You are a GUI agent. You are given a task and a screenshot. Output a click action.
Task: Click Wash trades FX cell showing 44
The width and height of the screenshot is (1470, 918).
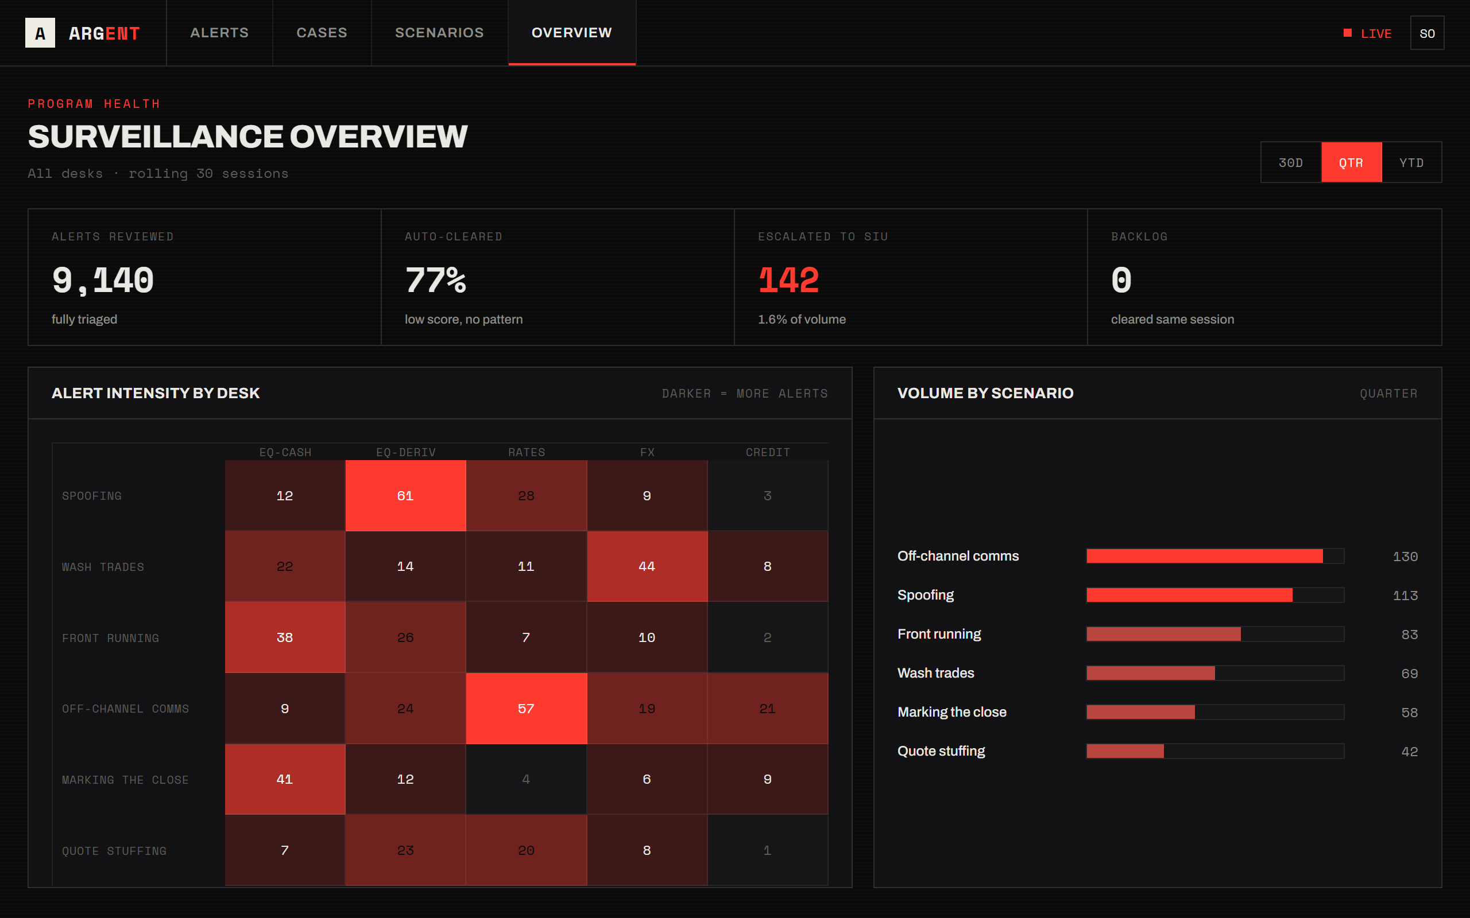coord(647,566)
